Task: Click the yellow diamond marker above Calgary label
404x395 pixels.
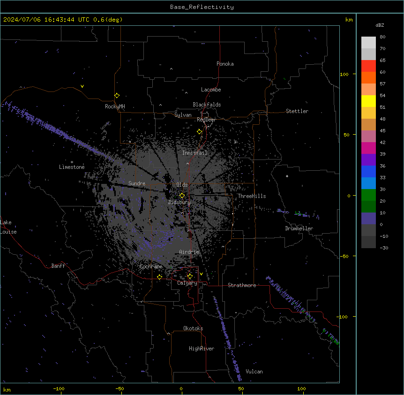Action: point(190,276)
